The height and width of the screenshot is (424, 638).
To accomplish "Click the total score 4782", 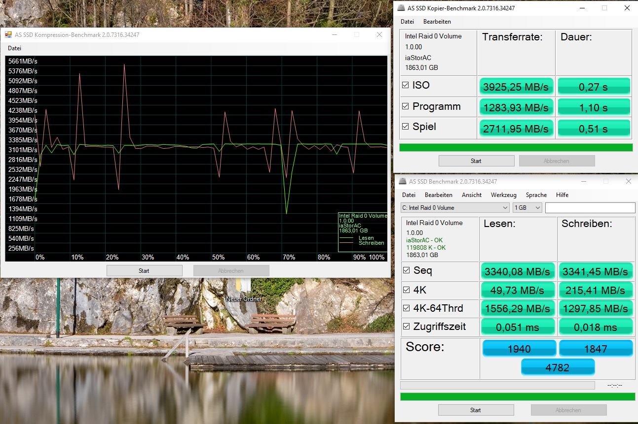I will click(558, 367).
